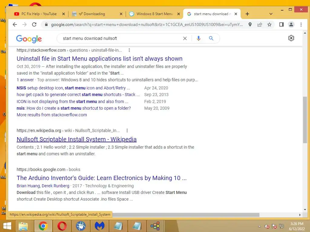Click into the Google search field
The image size is (310, 232).
click(x=120, y=38)
